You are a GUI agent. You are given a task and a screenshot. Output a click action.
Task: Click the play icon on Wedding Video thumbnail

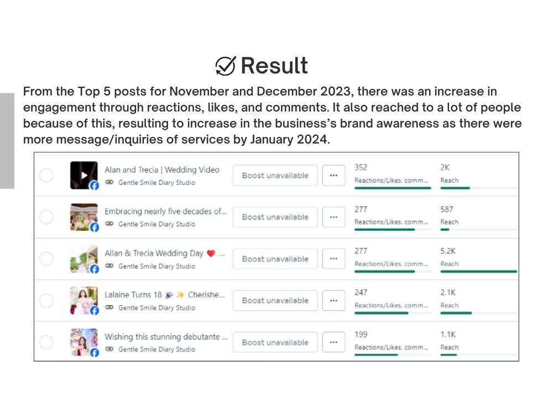tap(84, 175)
